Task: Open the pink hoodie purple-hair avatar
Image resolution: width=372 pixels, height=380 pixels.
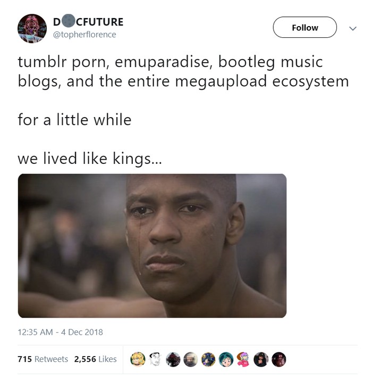Action: 243,359
